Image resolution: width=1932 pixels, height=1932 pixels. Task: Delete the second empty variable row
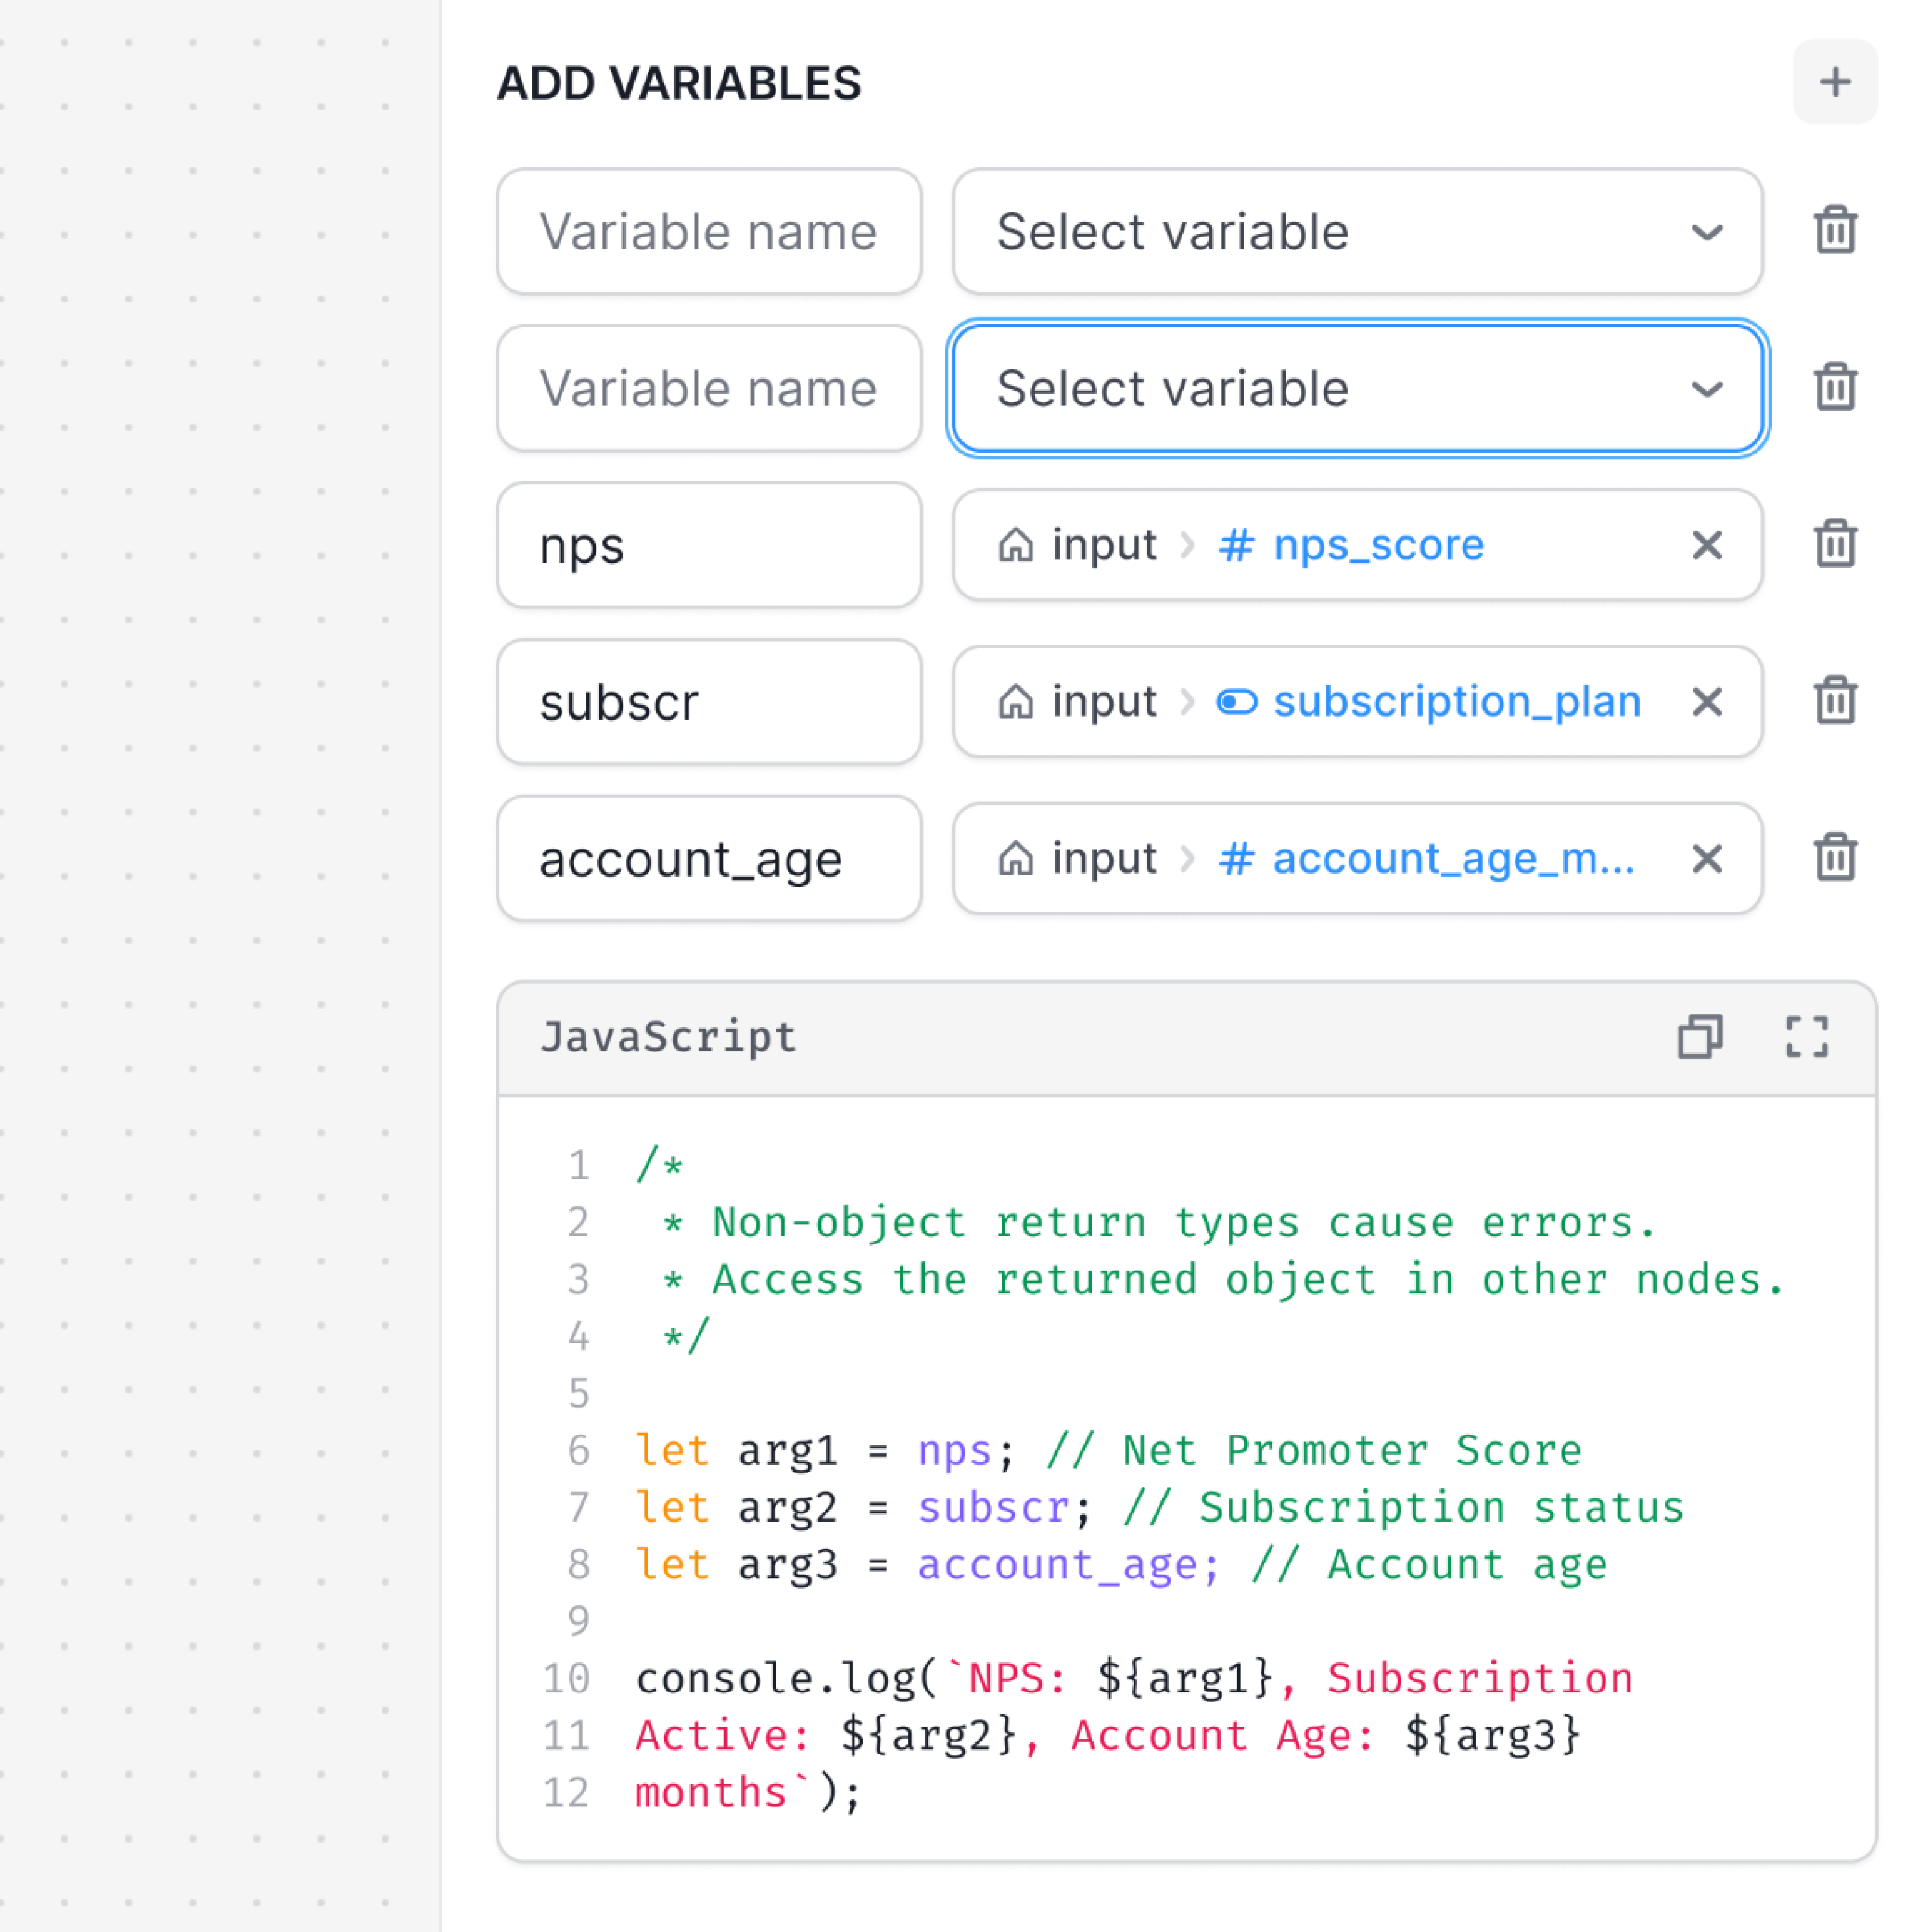point(1834,387)
